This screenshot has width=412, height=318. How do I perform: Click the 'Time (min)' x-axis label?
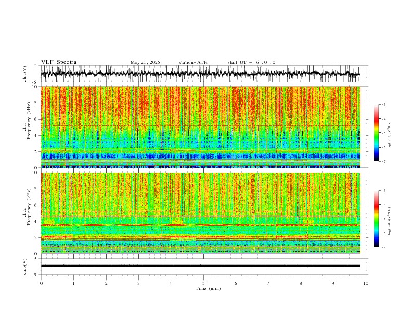[208, 288]
